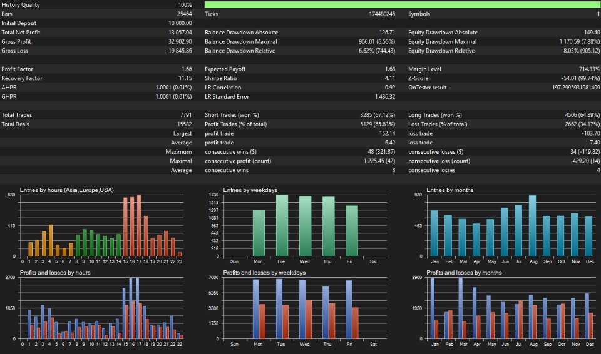
Task: Select the History Quality 100% value
Action: coord(185,5)
